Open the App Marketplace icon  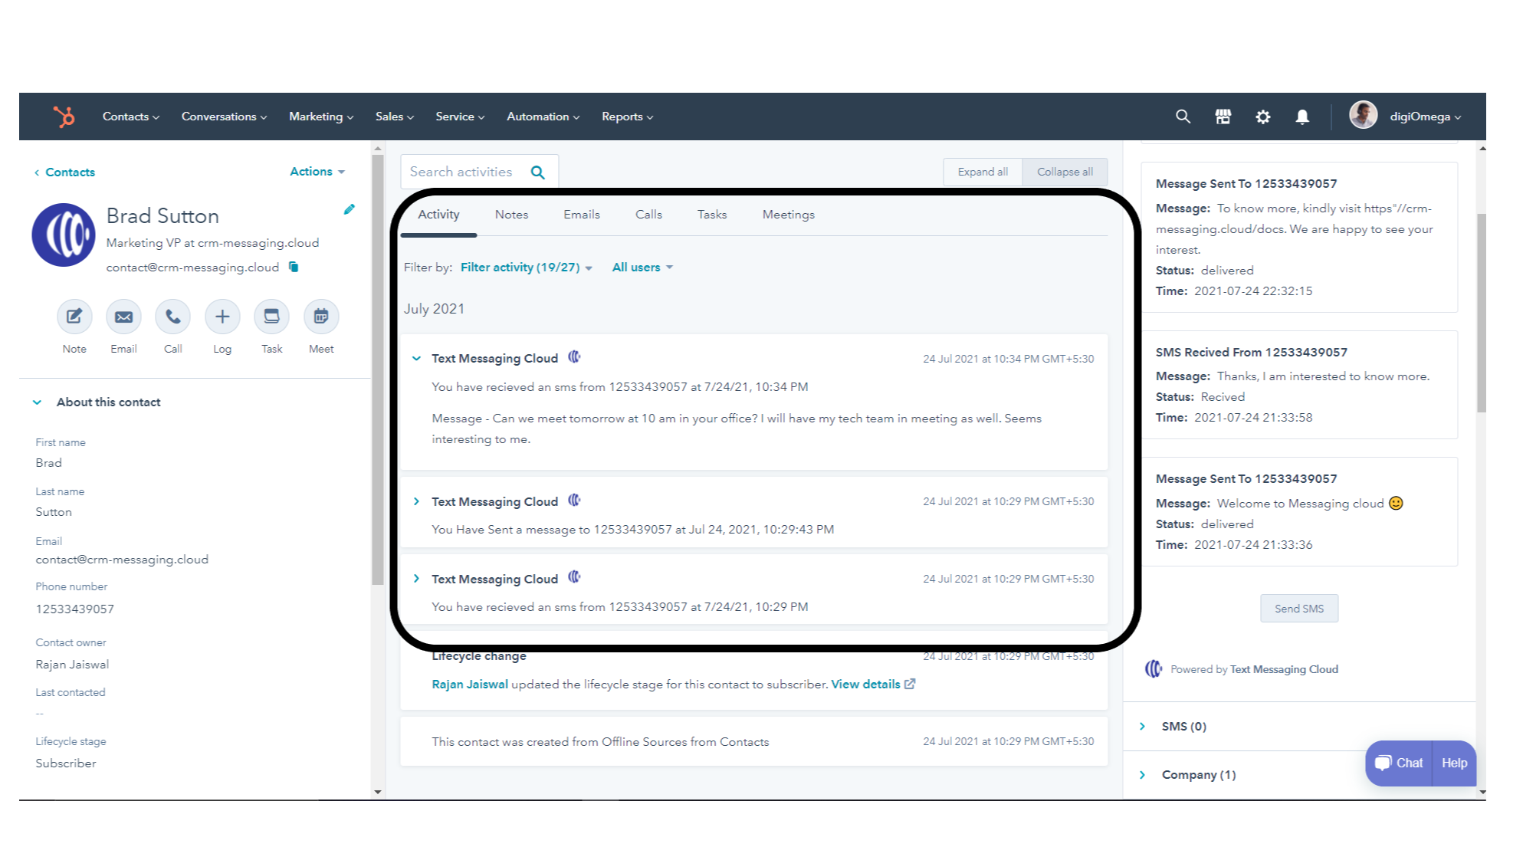tap(1223, 116)
